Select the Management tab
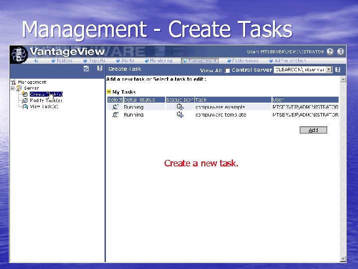Viewport: 358px width, 269px height. pyautogui.click(x=200, y=61)
